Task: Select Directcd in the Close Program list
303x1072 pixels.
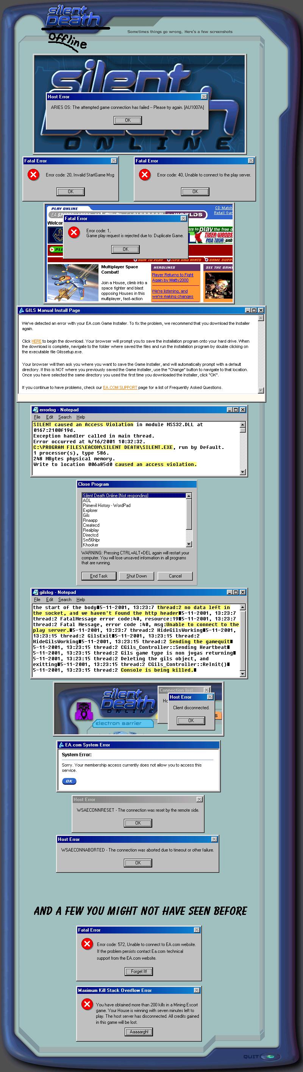Action: (x=134, y=535)
